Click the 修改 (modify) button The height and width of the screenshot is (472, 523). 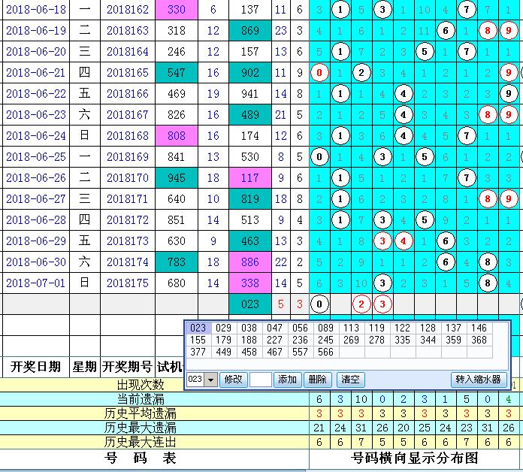[x=233, y=380]
